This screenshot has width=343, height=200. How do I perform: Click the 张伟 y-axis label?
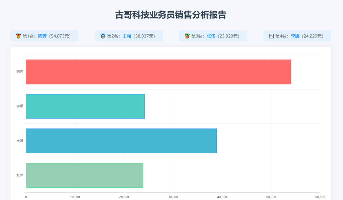[20, 175]
